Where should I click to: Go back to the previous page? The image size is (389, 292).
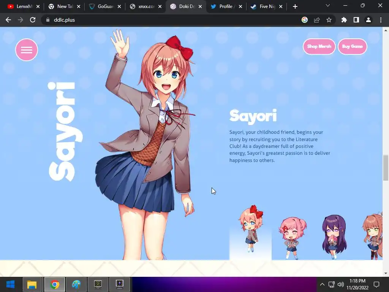pos(8,20)
